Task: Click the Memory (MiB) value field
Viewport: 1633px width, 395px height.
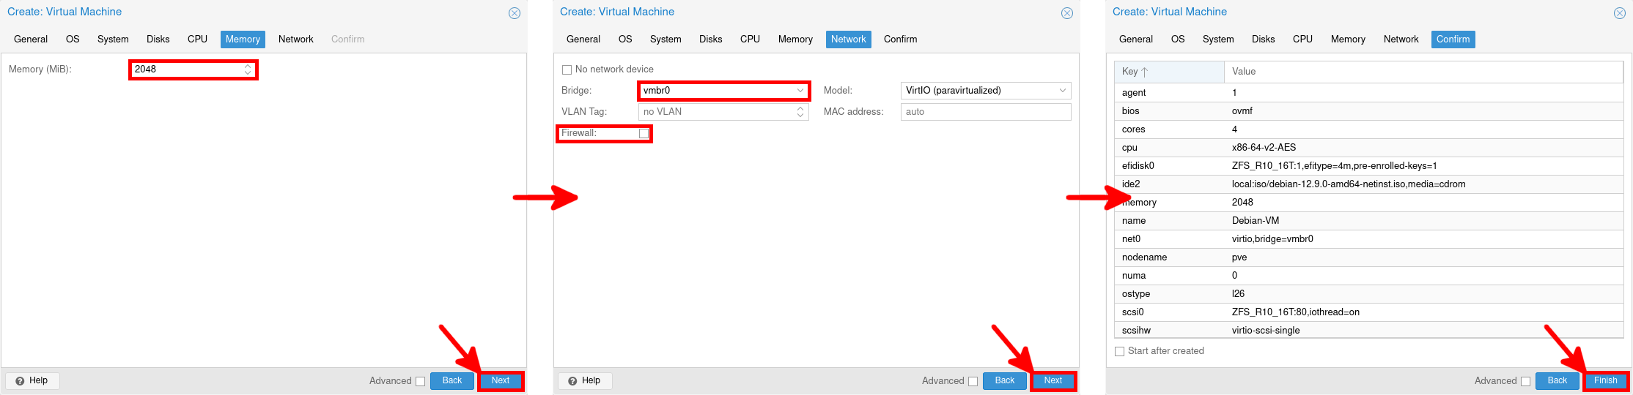Action: 187,69
